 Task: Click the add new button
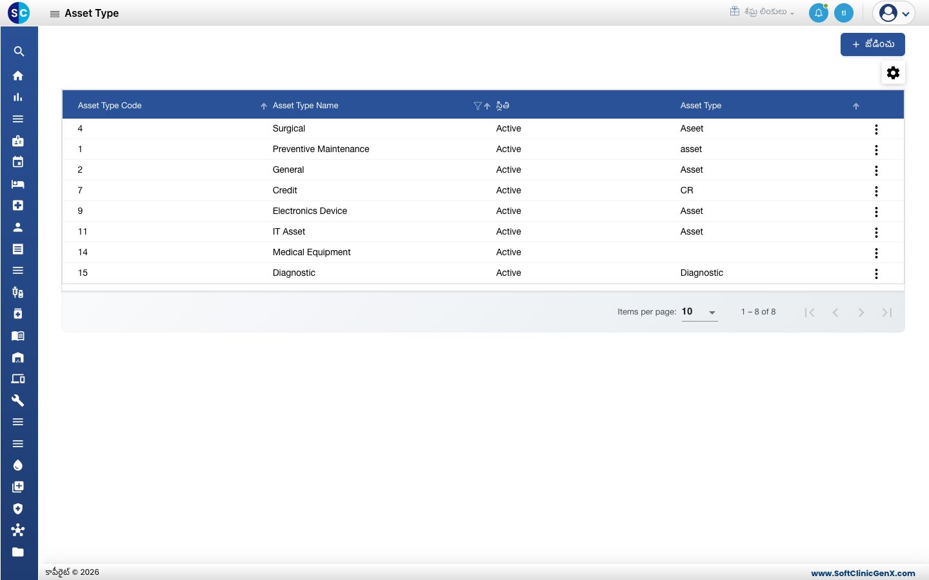(x=873, y=44)
